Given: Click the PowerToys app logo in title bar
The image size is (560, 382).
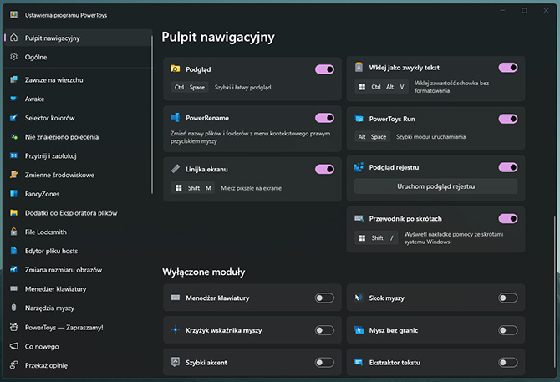Looking at the screenshot, I should [x=13, y=15].
